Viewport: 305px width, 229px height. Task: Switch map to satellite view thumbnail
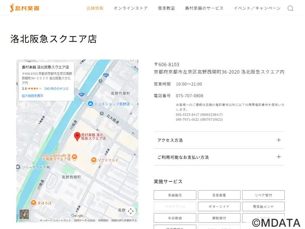tap(24, 214)
